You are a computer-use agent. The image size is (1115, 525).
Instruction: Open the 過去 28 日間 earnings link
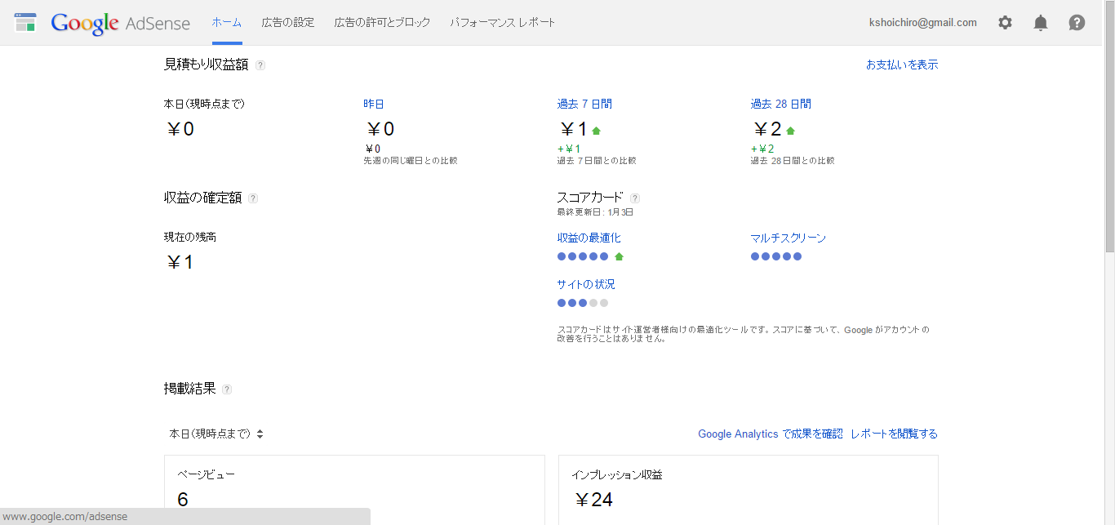[781, 104]
